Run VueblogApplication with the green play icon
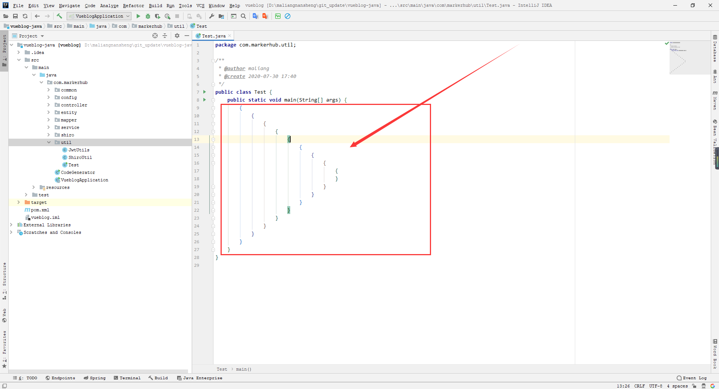The height and width of the screenshot is (389, 719). tap(138, 16)
